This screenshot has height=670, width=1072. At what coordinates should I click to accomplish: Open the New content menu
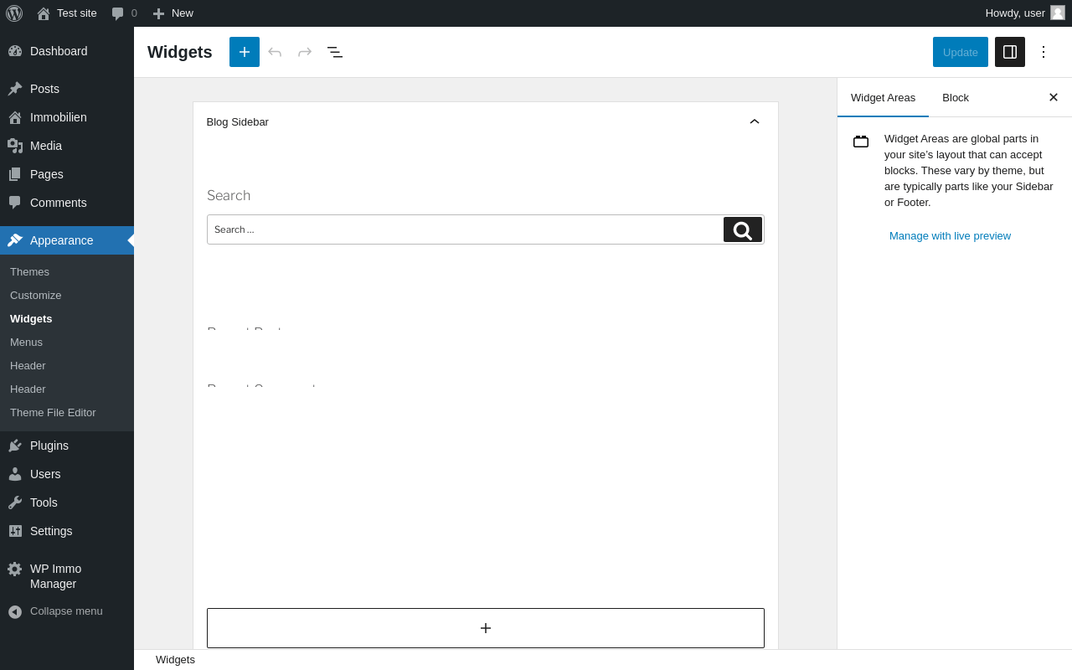(173, 13)
